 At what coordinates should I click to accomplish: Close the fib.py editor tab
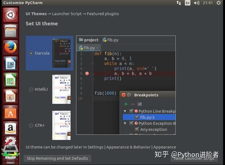(97, 48)
